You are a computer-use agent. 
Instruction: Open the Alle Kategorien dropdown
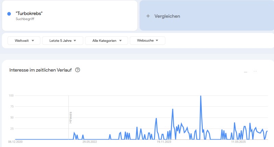tap(107, 40)
